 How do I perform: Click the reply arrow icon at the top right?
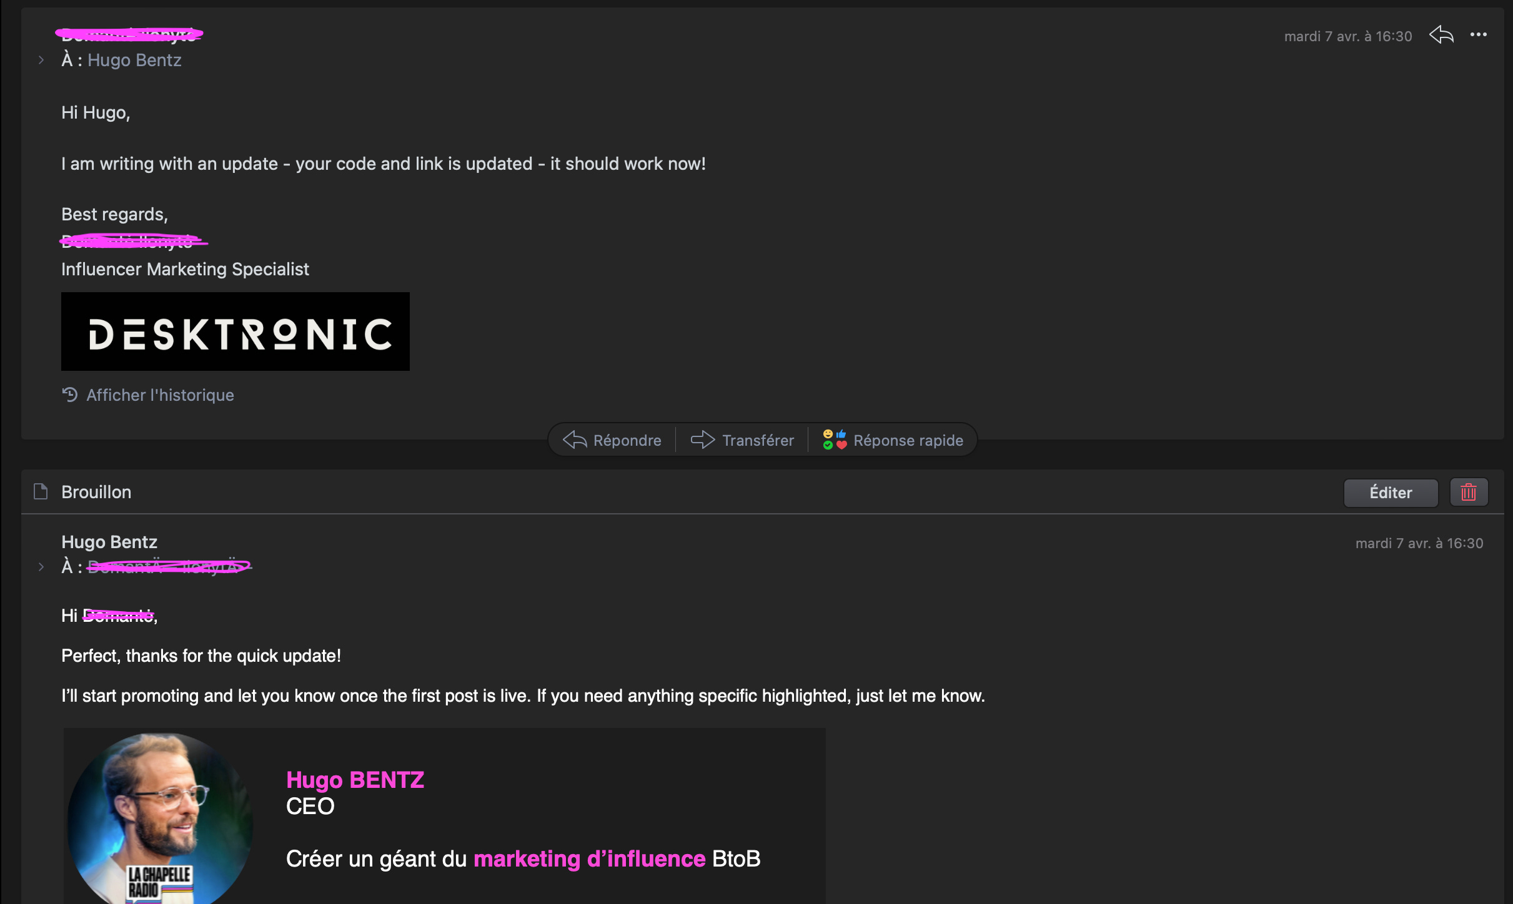1441,35
